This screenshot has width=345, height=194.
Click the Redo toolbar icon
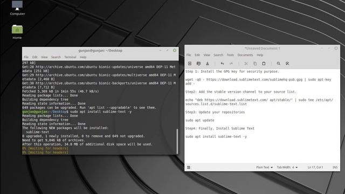tap(231, 64)
